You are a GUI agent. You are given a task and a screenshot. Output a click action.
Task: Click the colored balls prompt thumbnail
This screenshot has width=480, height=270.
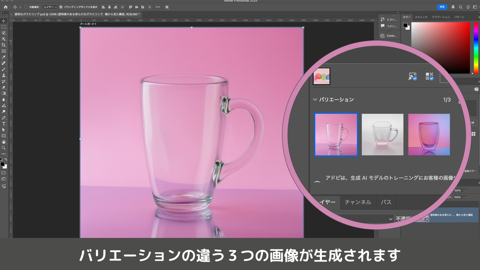click(322, 76)
